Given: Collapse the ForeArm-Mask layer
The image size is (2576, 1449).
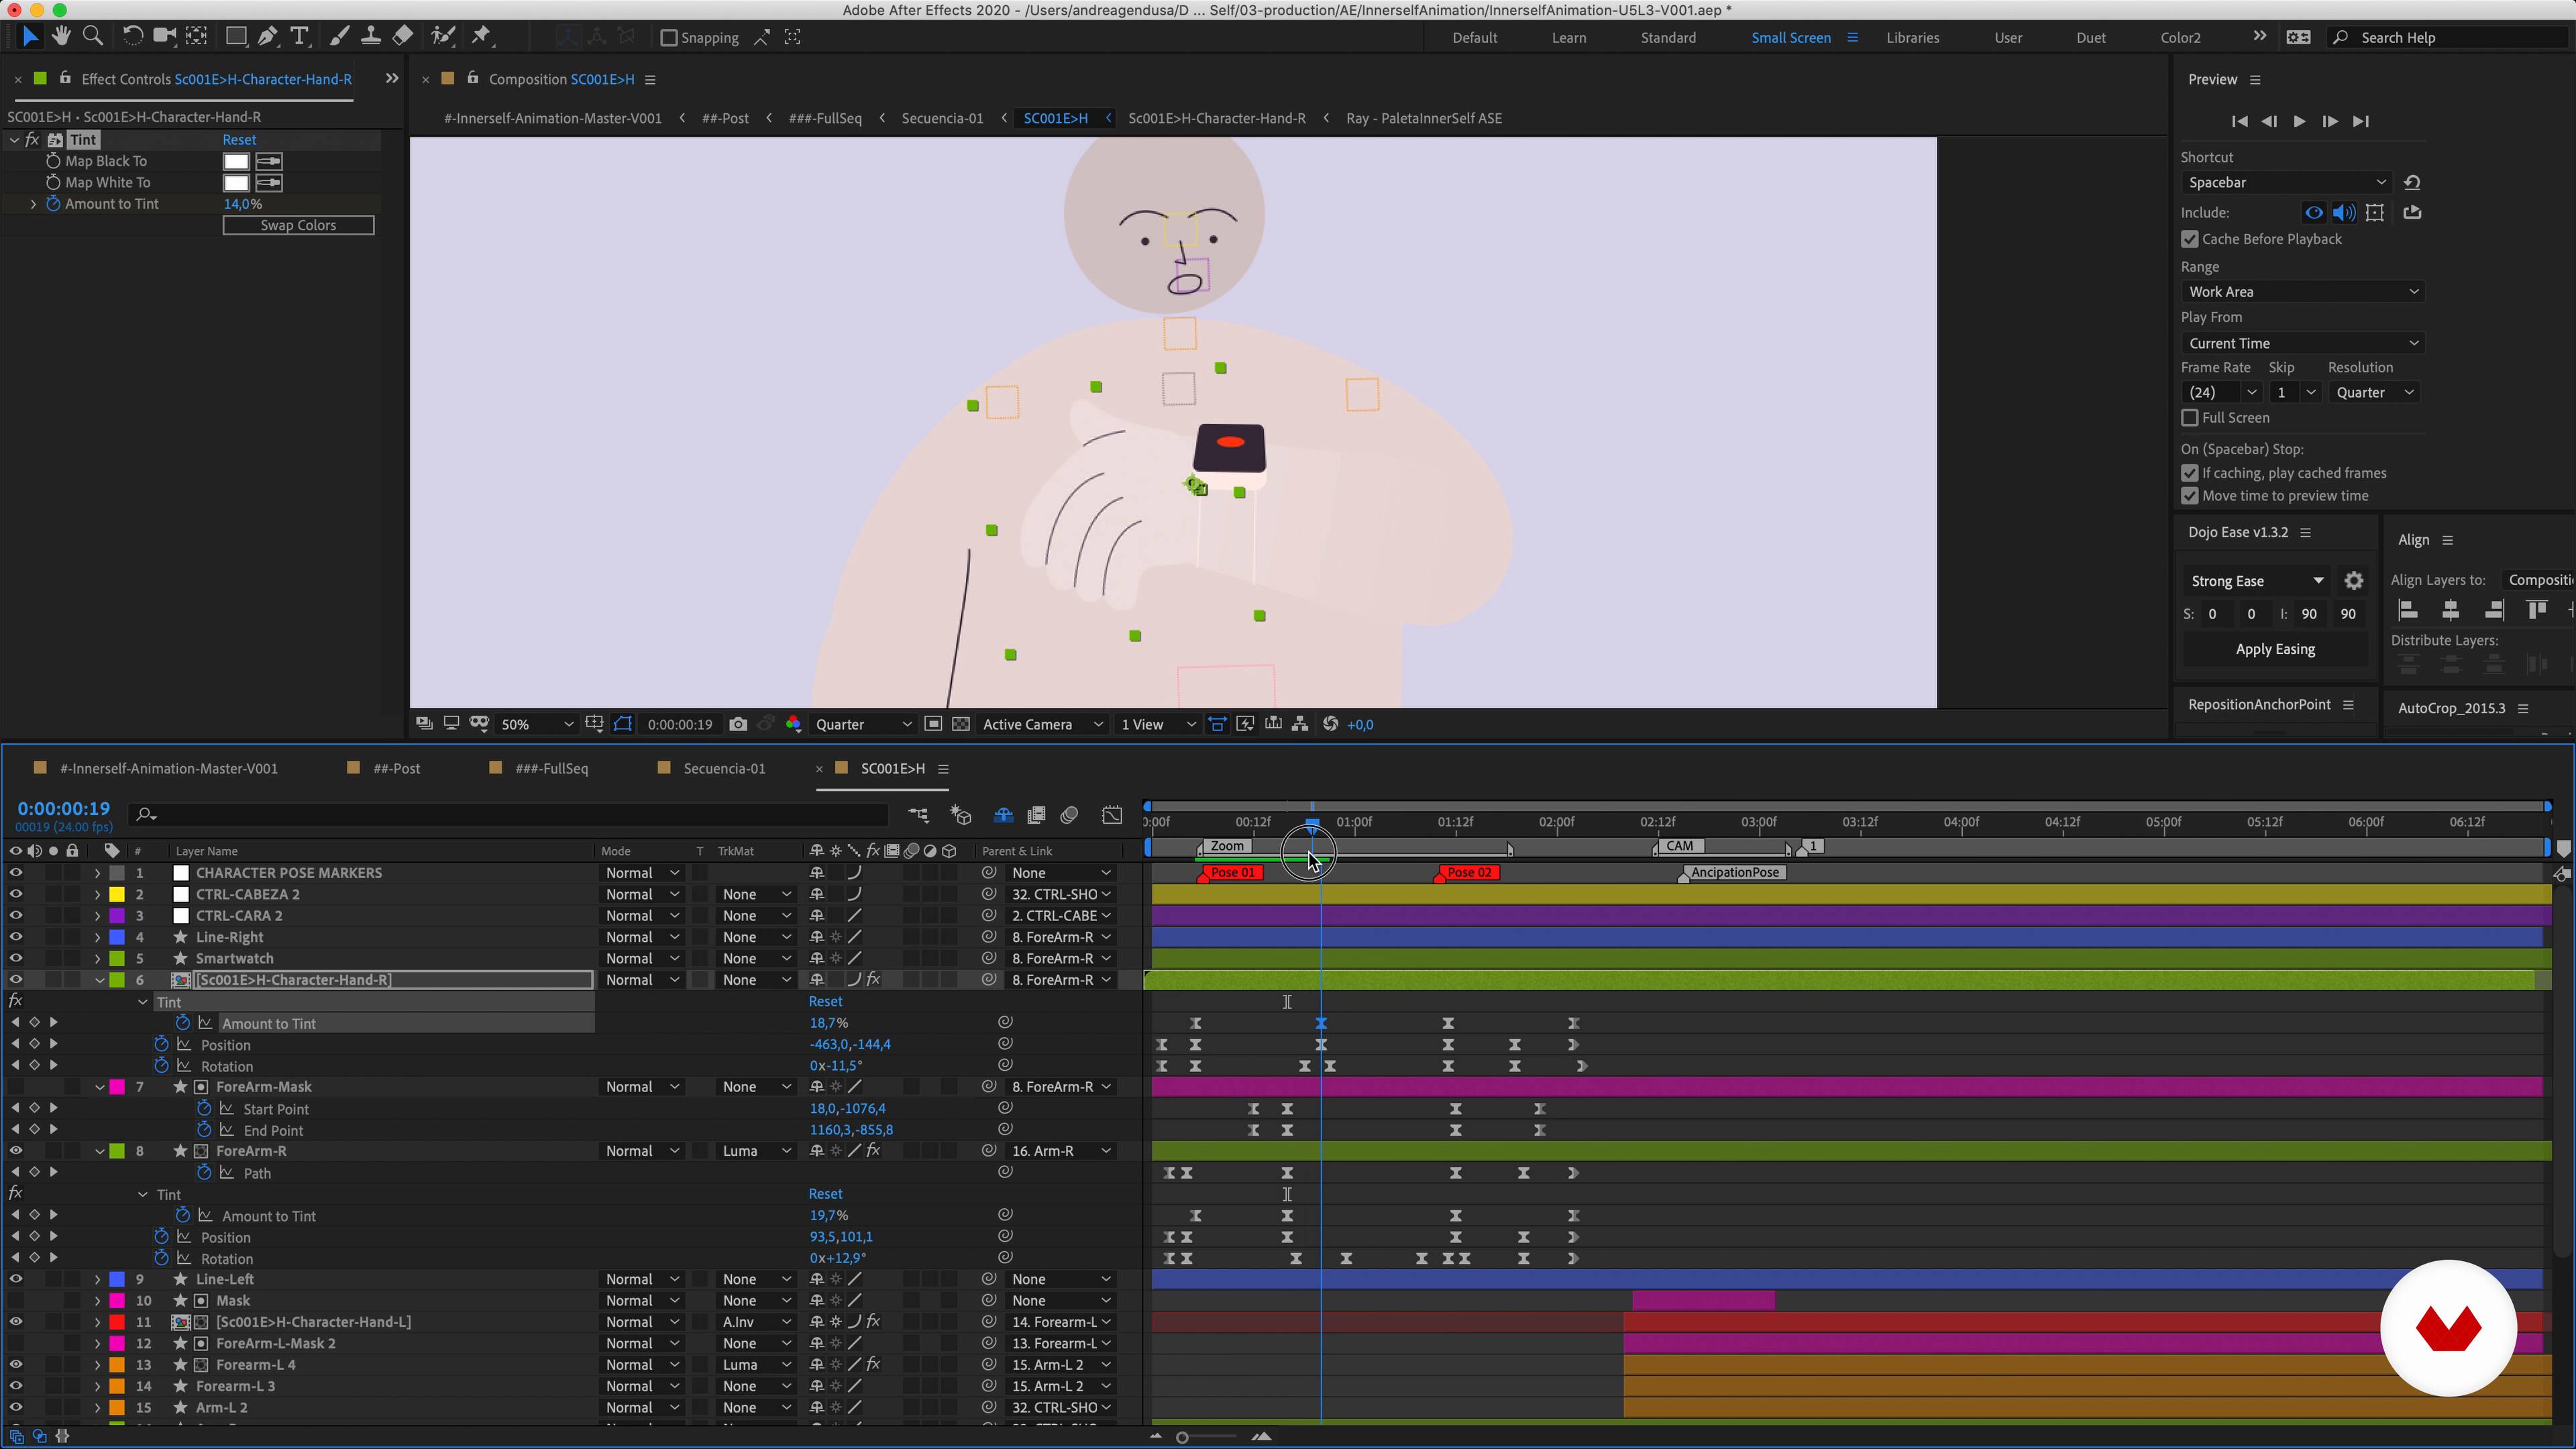Looking at the screenshot, I should point(99,1087).
